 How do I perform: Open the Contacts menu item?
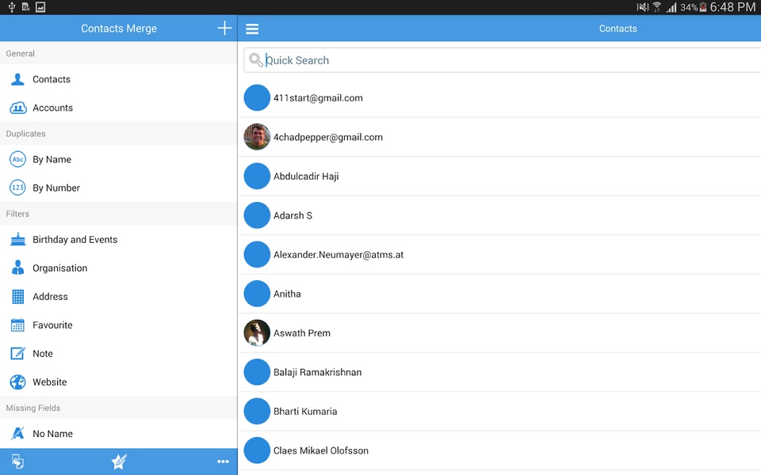(x=118, y=79)
